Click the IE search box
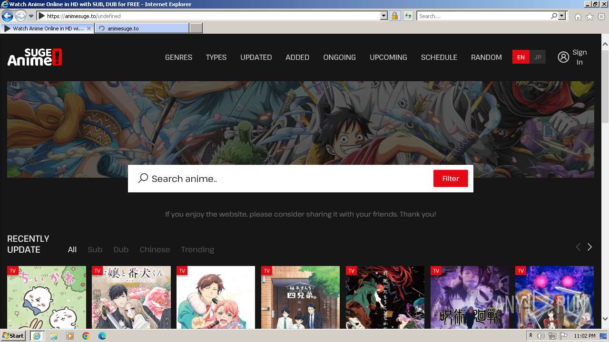The width and height of the screenshot is (609, 342). (x=483, y=16)
